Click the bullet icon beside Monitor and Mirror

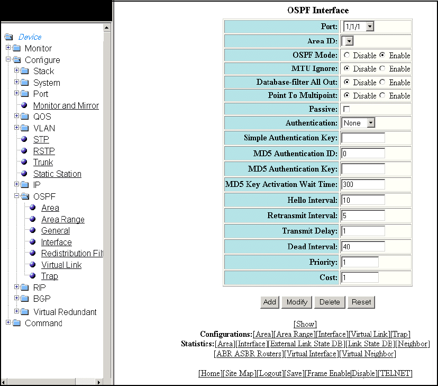coord(24,105)
